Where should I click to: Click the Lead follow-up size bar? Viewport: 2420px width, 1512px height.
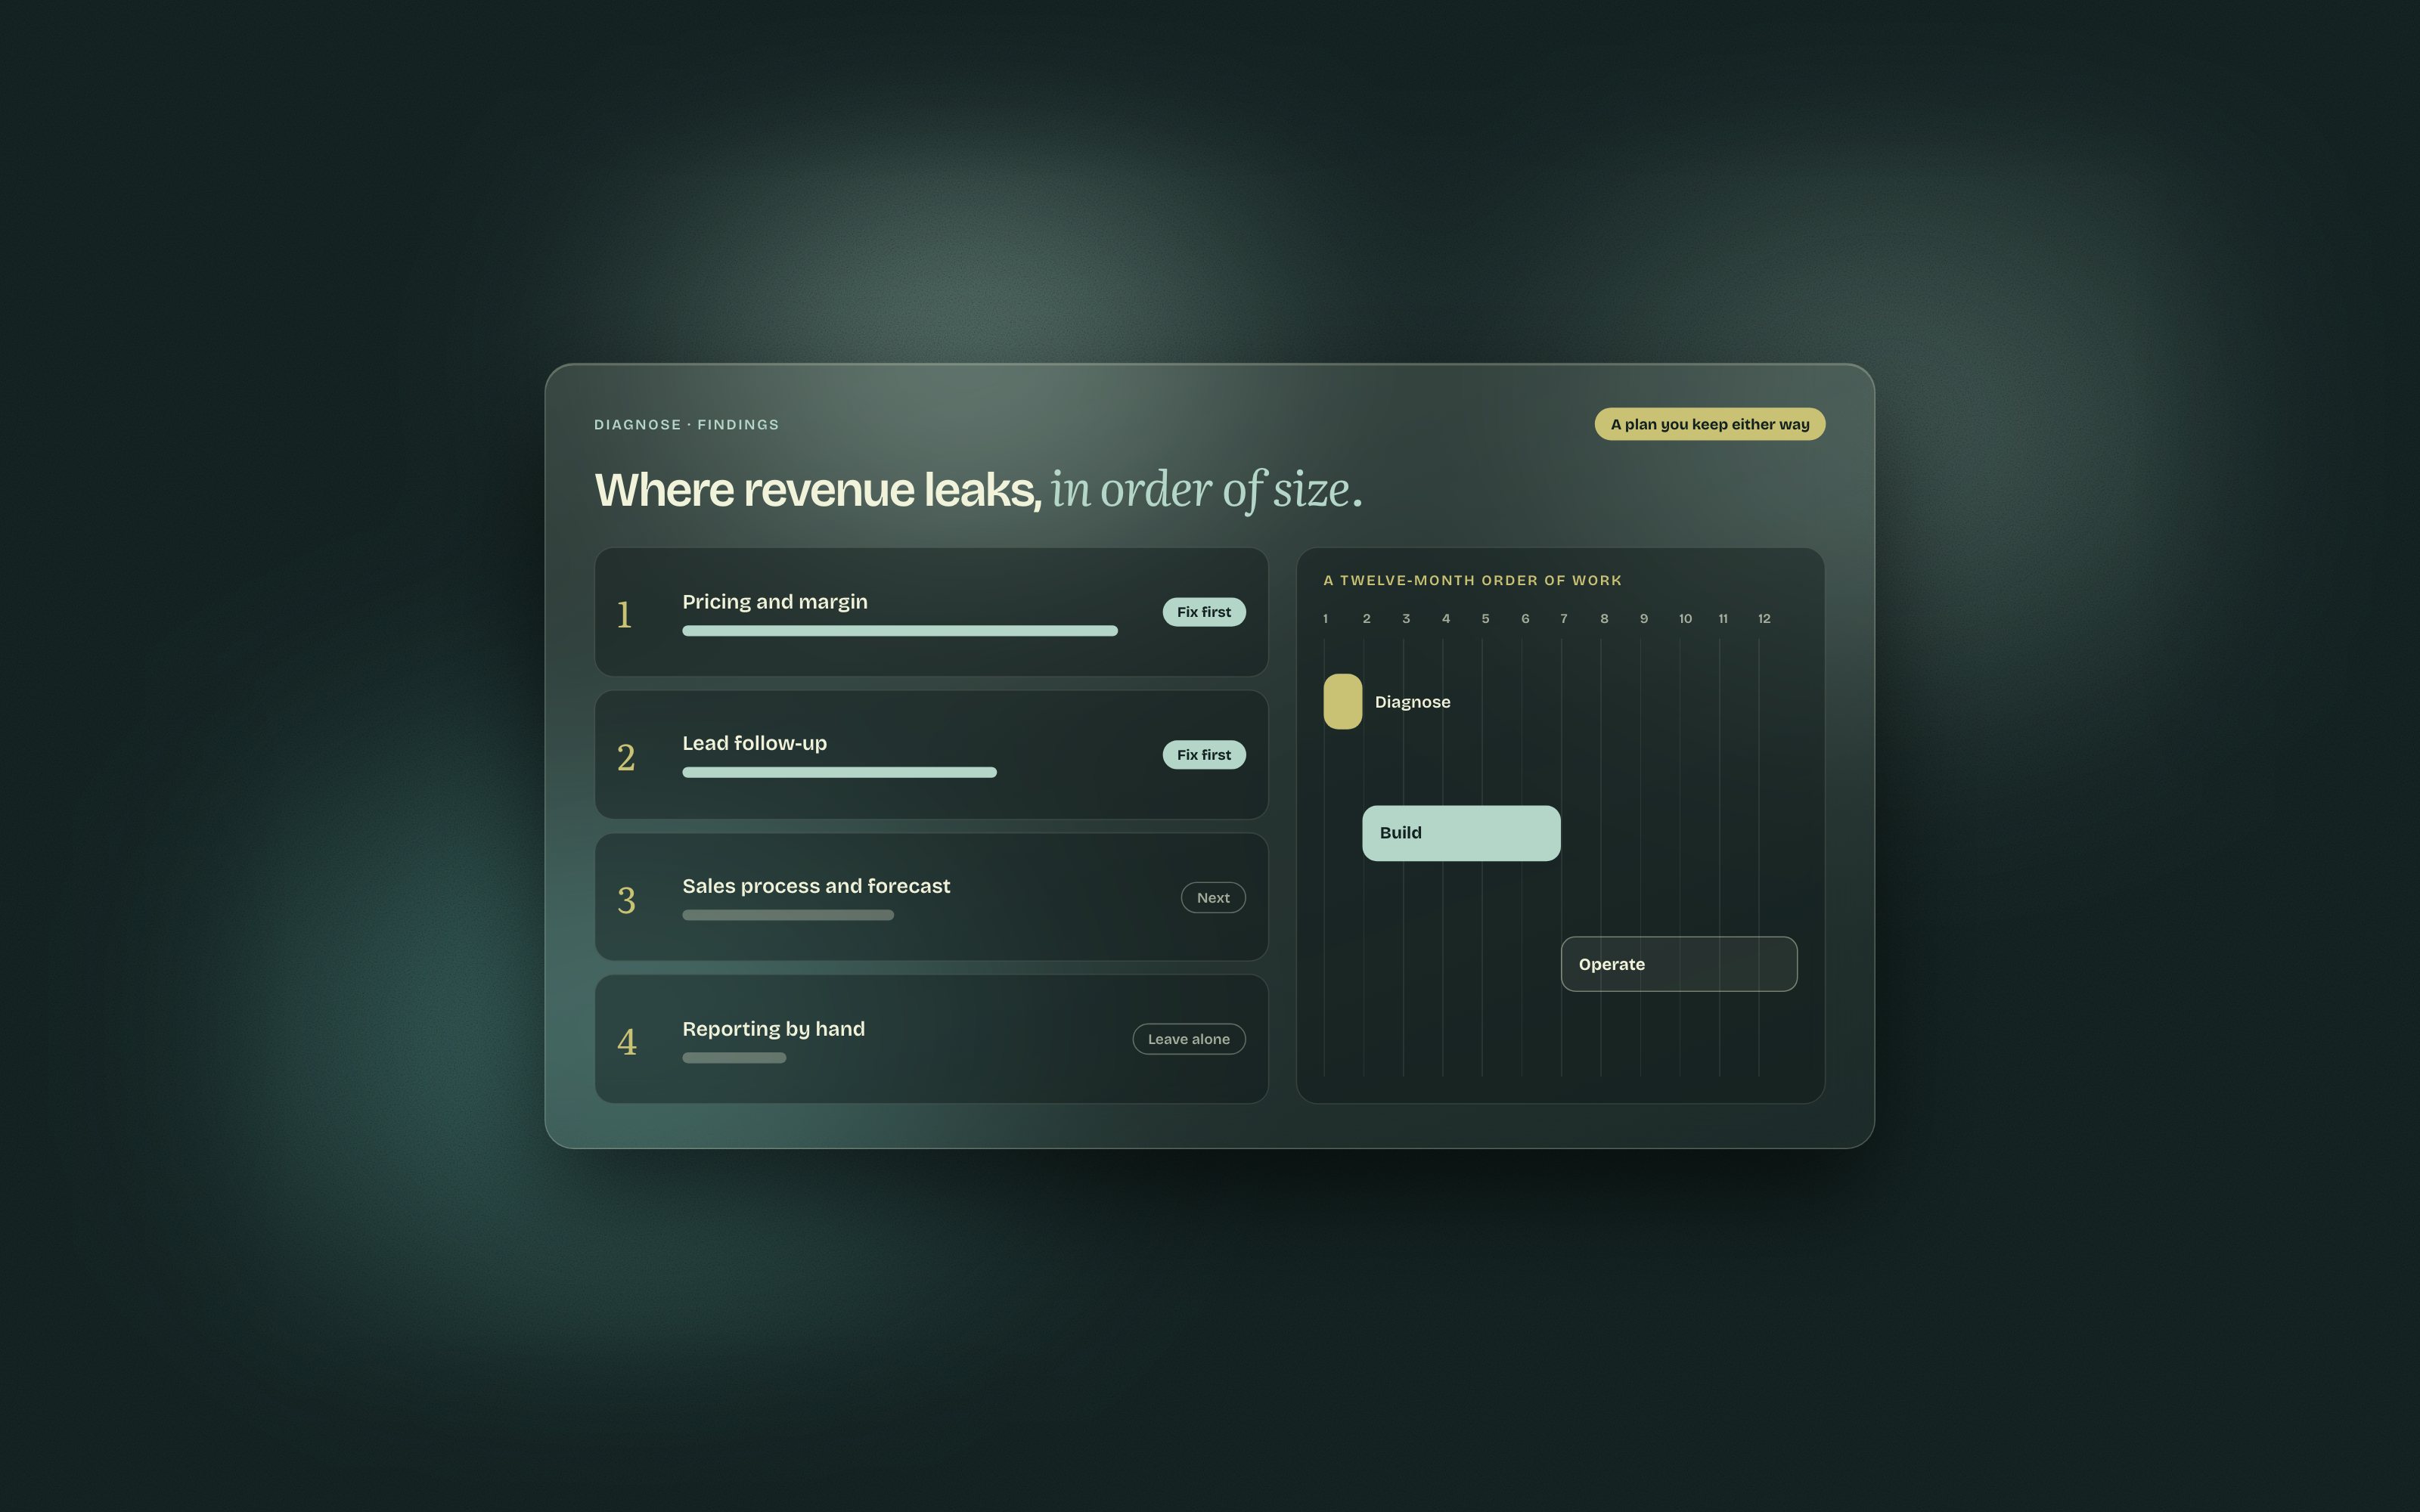(839, 772)
